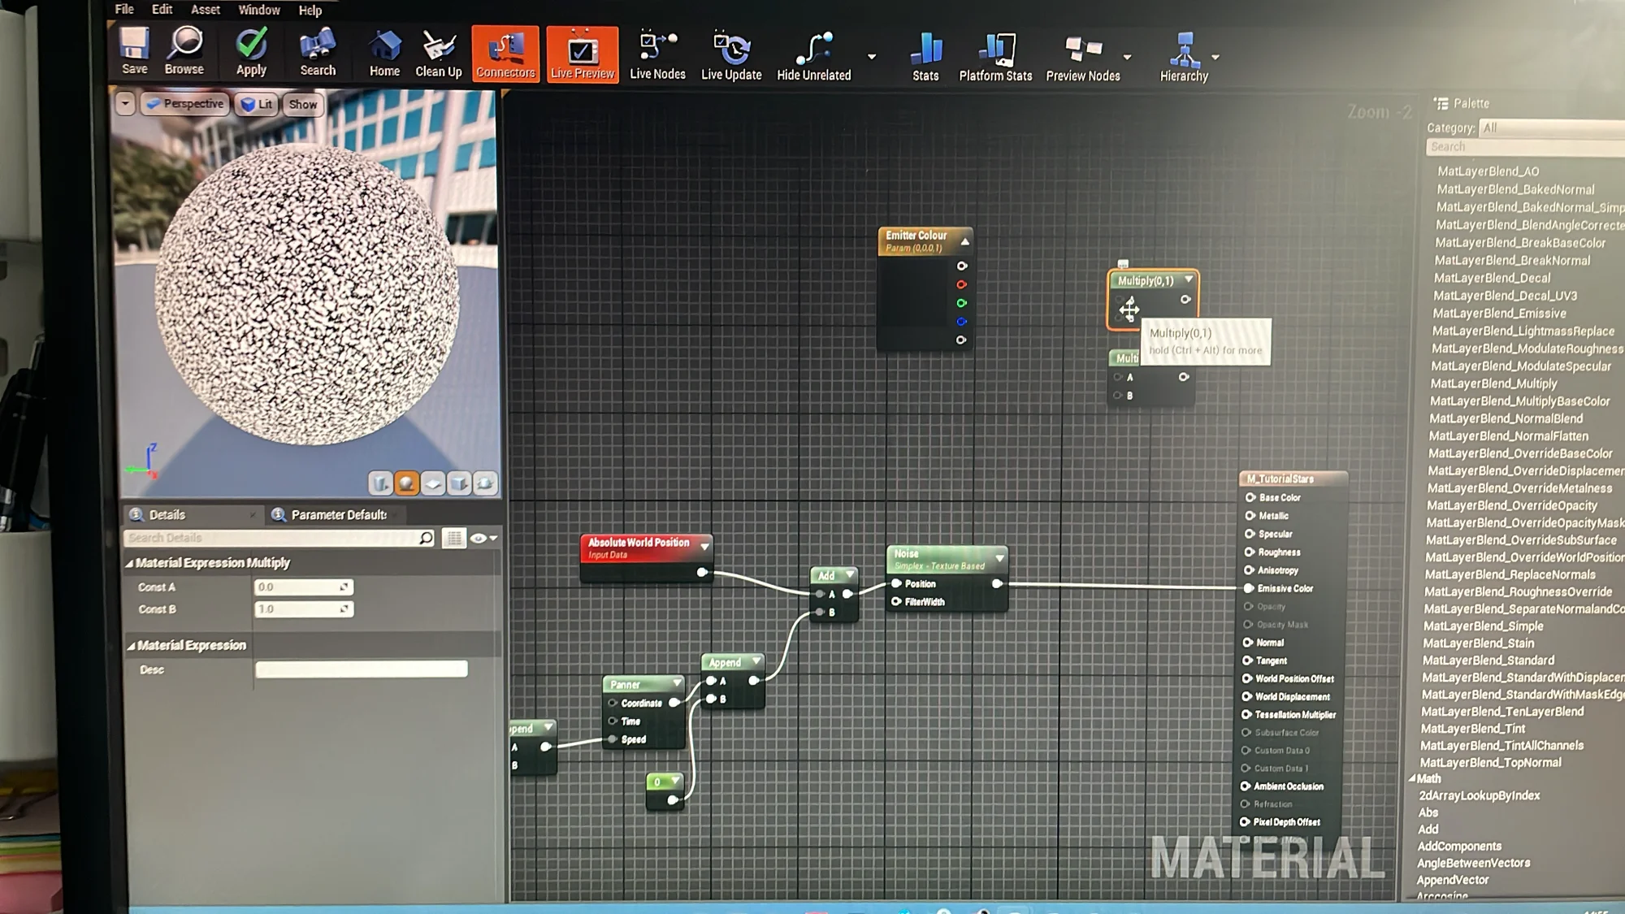Click the Palette Search field

[1525, 147]
